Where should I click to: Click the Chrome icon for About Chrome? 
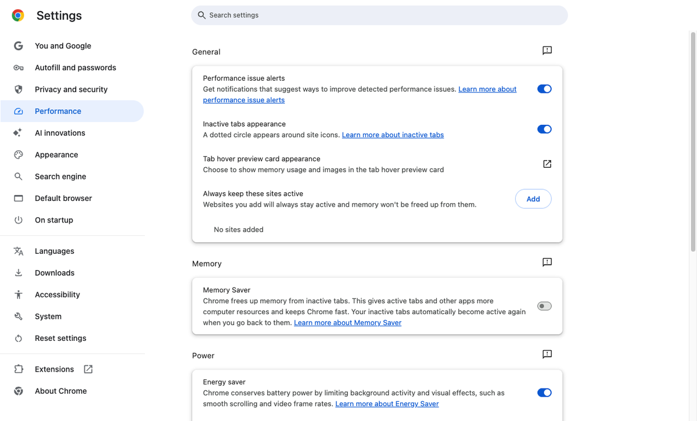point(19,391)
